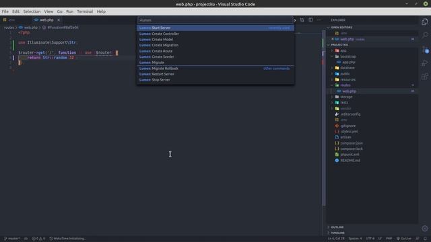The height and width of the screenshot is (242, 431).
Task: Open the Search view icon
Action: (425, 35)
